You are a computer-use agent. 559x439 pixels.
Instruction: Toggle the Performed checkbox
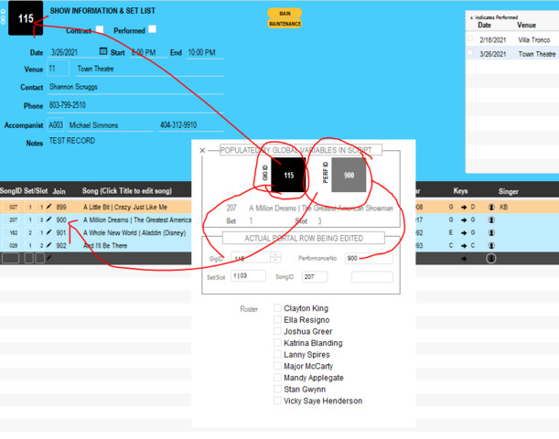[153, 29]
